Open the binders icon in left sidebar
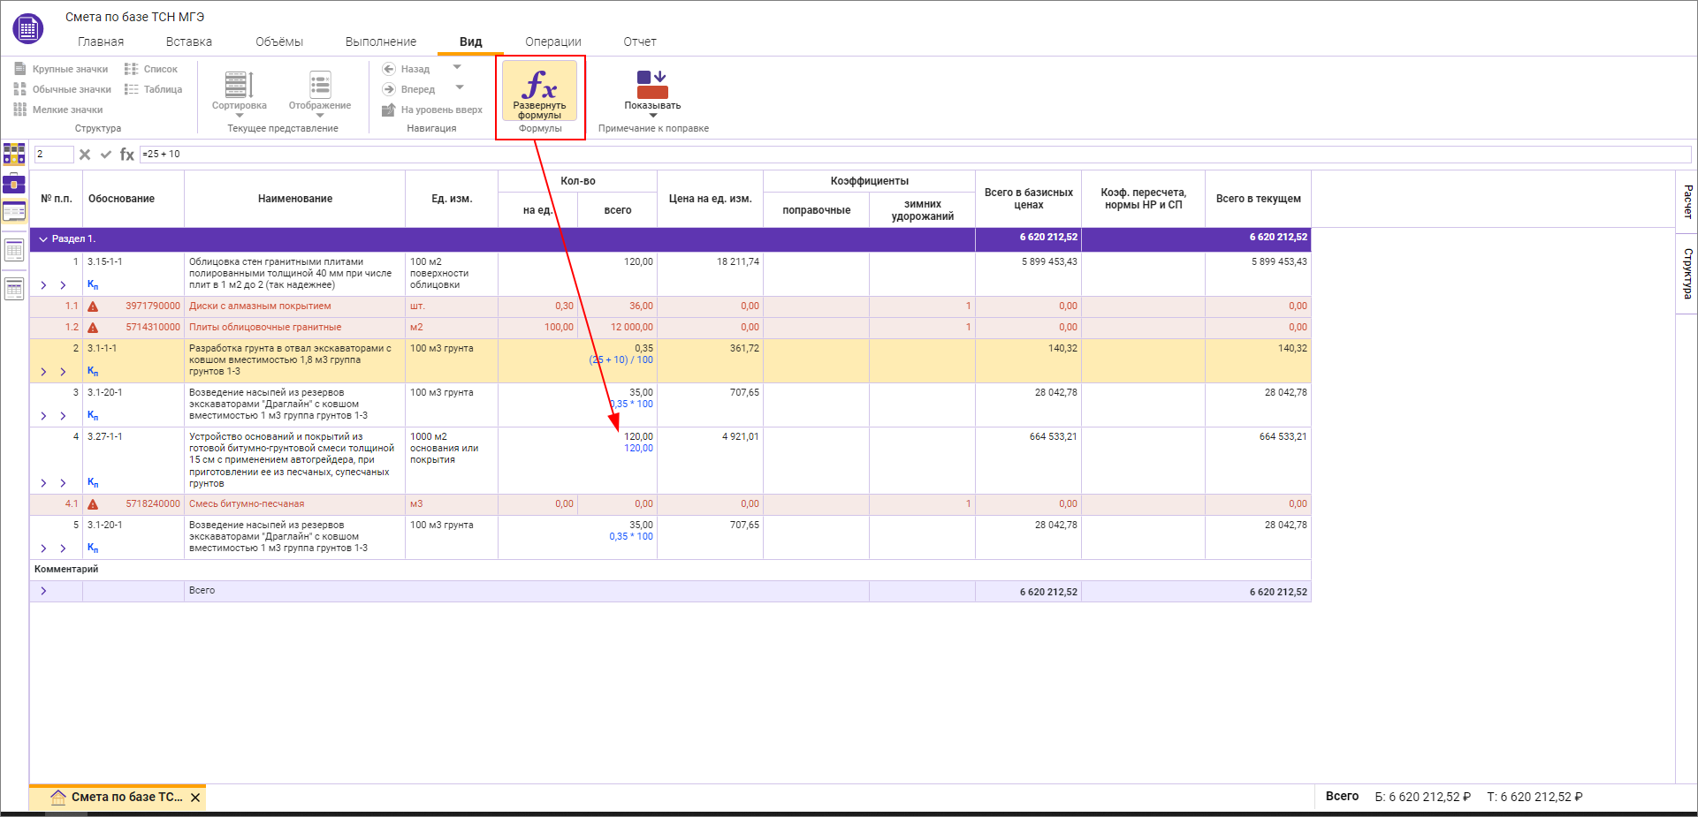The image size is (1698, 817). point(14,154)
